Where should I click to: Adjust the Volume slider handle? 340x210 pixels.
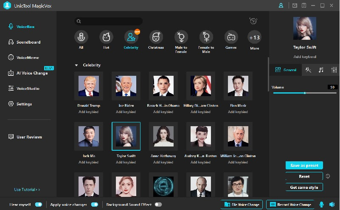tap(304, 93)
